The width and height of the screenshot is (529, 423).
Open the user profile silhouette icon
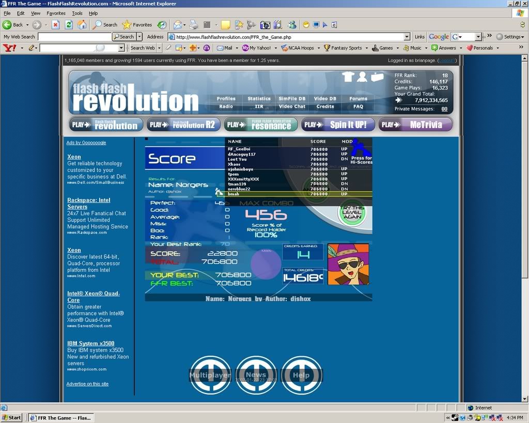tap(362, 77)
